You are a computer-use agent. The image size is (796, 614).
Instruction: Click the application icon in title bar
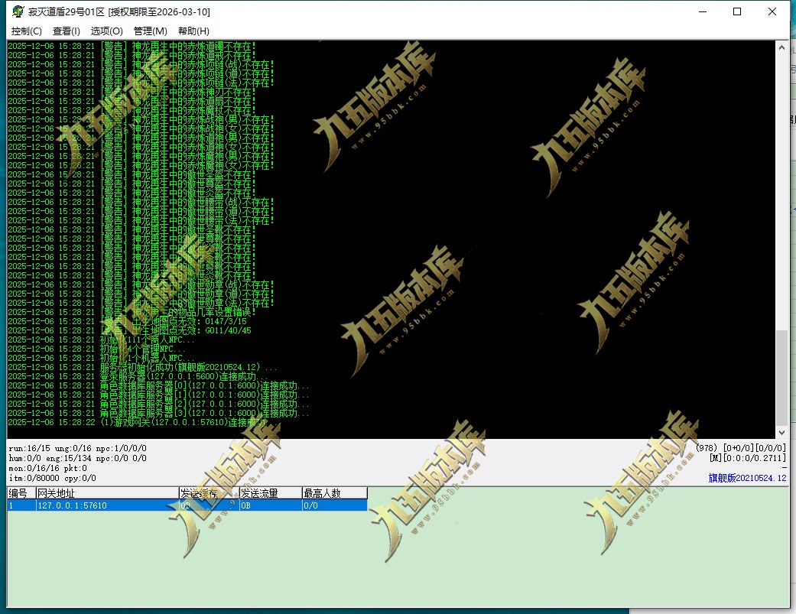pos(18,11)
